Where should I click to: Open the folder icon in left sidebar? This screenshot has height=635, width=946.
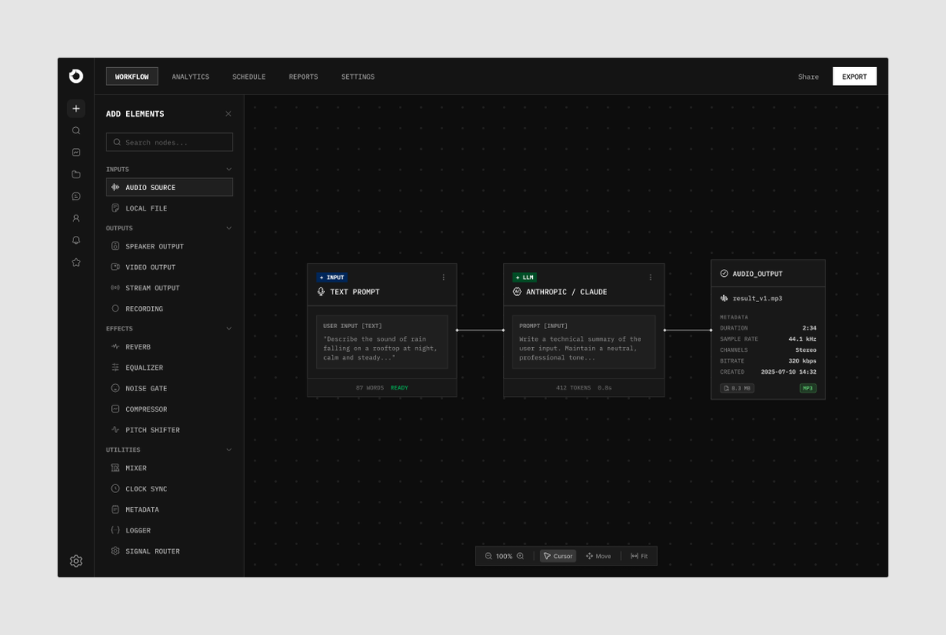[76, 174]
